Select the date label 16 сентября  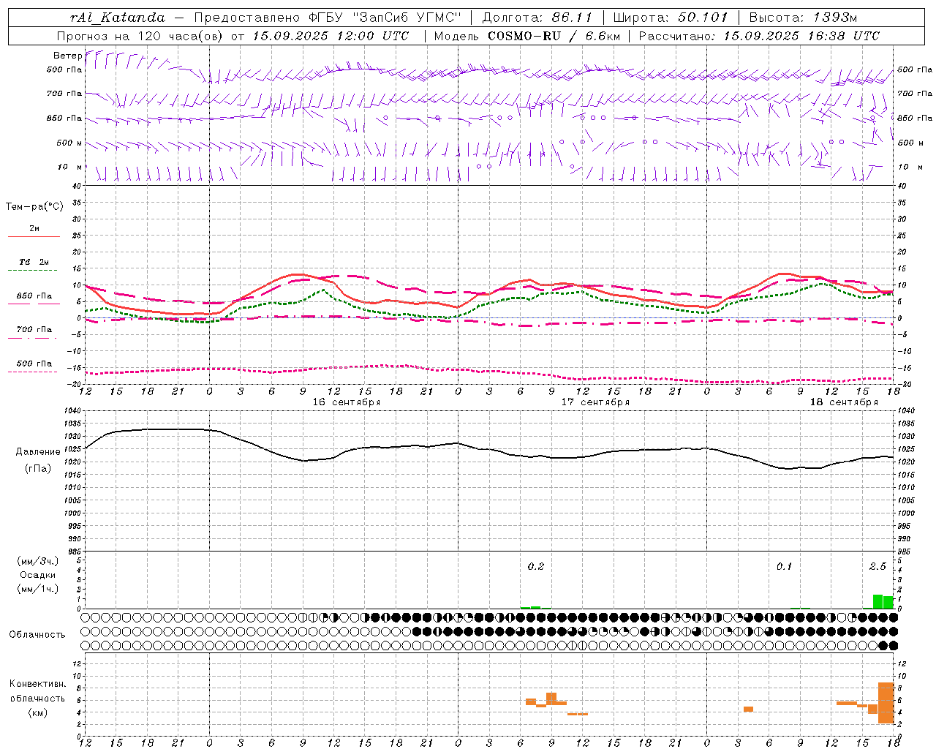point(346,402)
